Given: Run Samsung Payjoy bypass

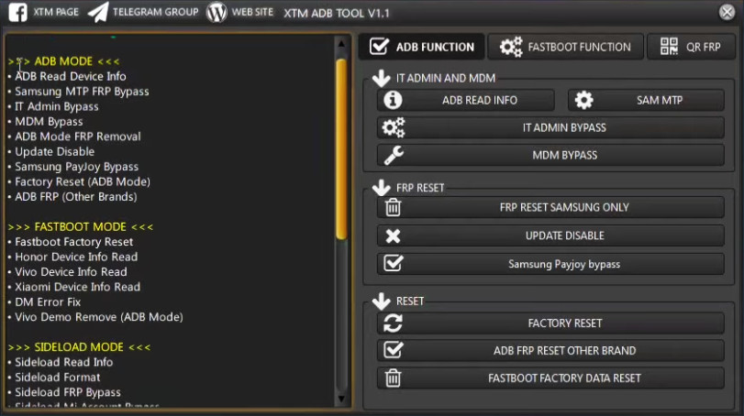Looking at the screenshot, I should tap(550, 264).
